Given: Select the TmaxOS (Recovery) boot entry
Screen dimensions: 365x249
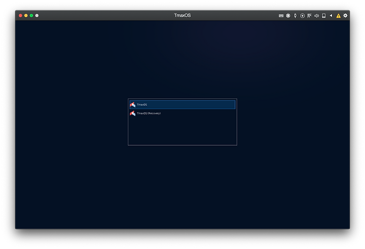Looking at the screenshot, I should tap(182, 113).
